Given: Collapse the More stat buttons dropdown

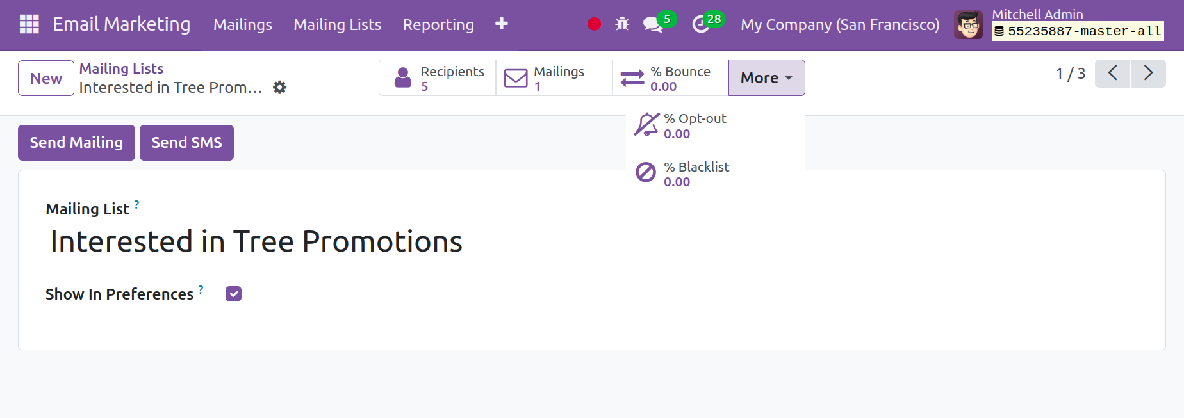Looking at the screenshot, I should (766, 78).
